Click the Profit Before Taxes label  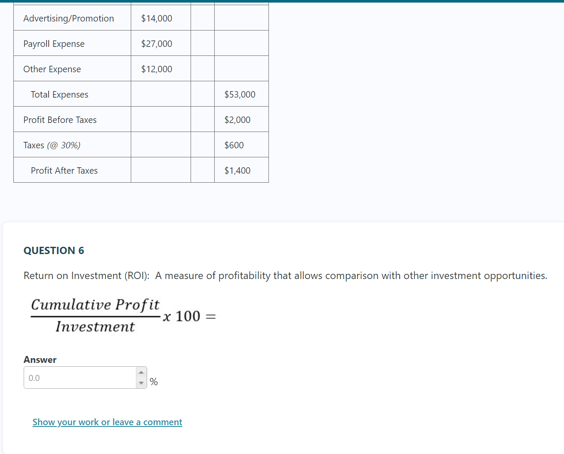(x=60, y=120)
